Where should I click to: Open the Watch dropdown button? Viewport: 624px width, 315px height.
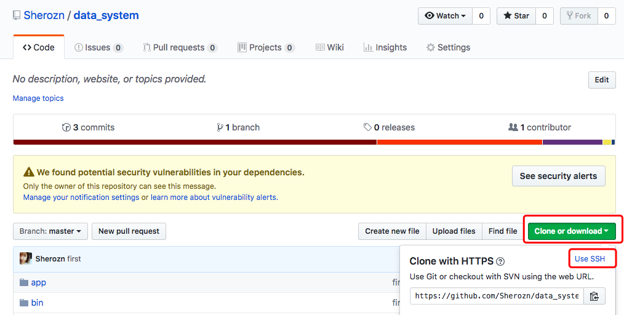[445, 16]
